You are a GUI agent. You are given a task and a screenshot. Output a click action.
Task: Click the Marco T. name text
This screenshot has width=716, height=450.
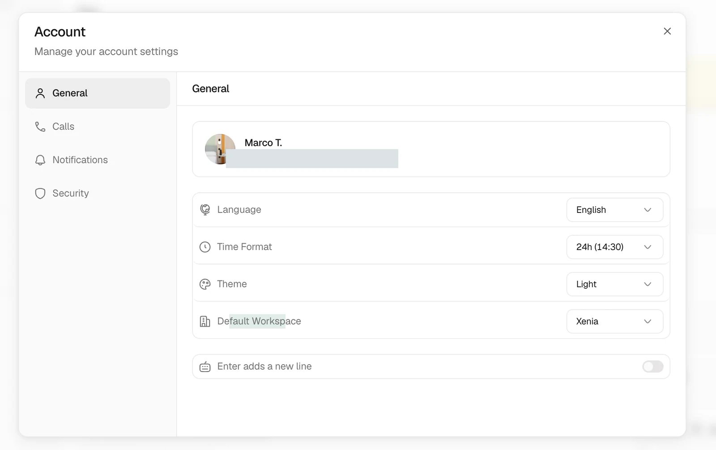tap(263, 143)
